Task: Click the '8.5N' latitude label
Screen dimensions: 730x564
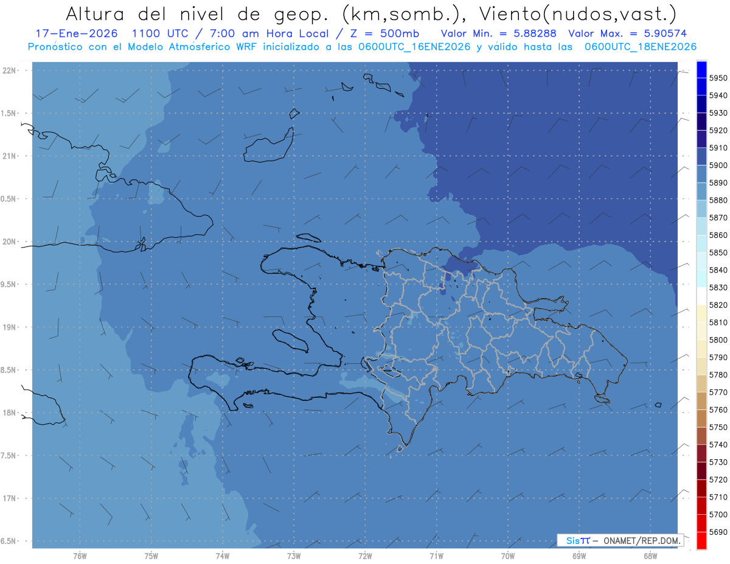Action: pos(8,370)
